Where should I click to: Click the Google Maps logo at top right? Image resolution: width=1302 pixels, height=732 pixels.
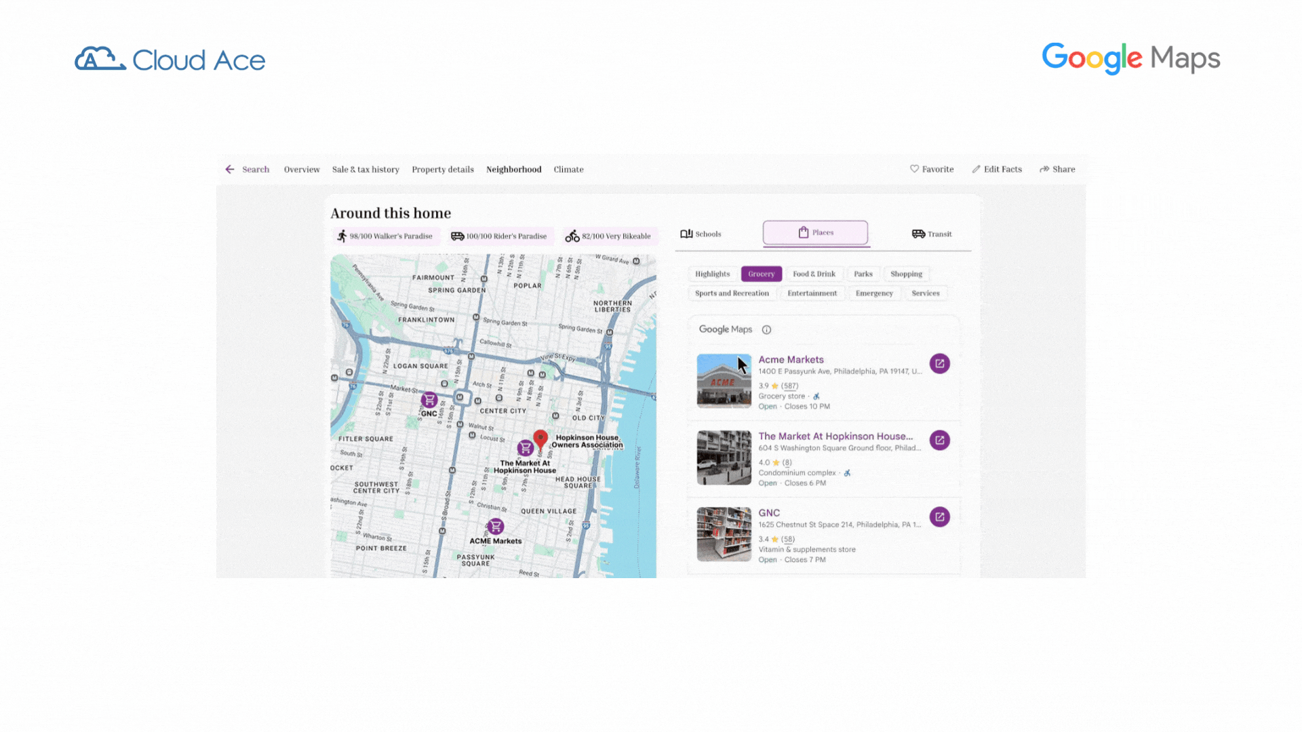1131,58
